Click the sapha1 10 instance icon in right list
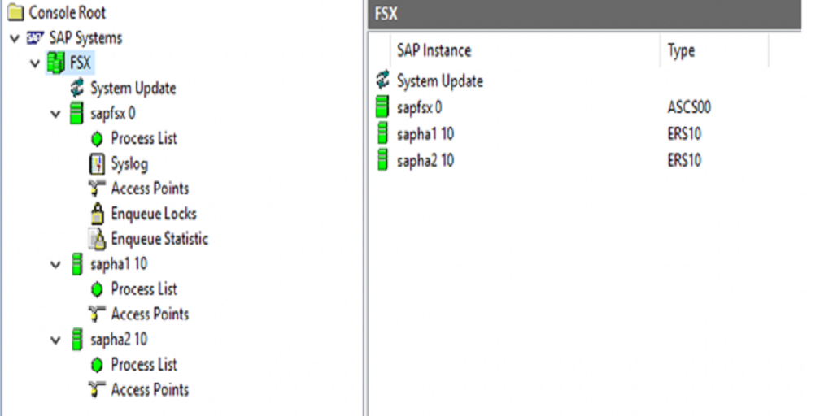Viewport: 833px width, 416px height. coord(382,133)
